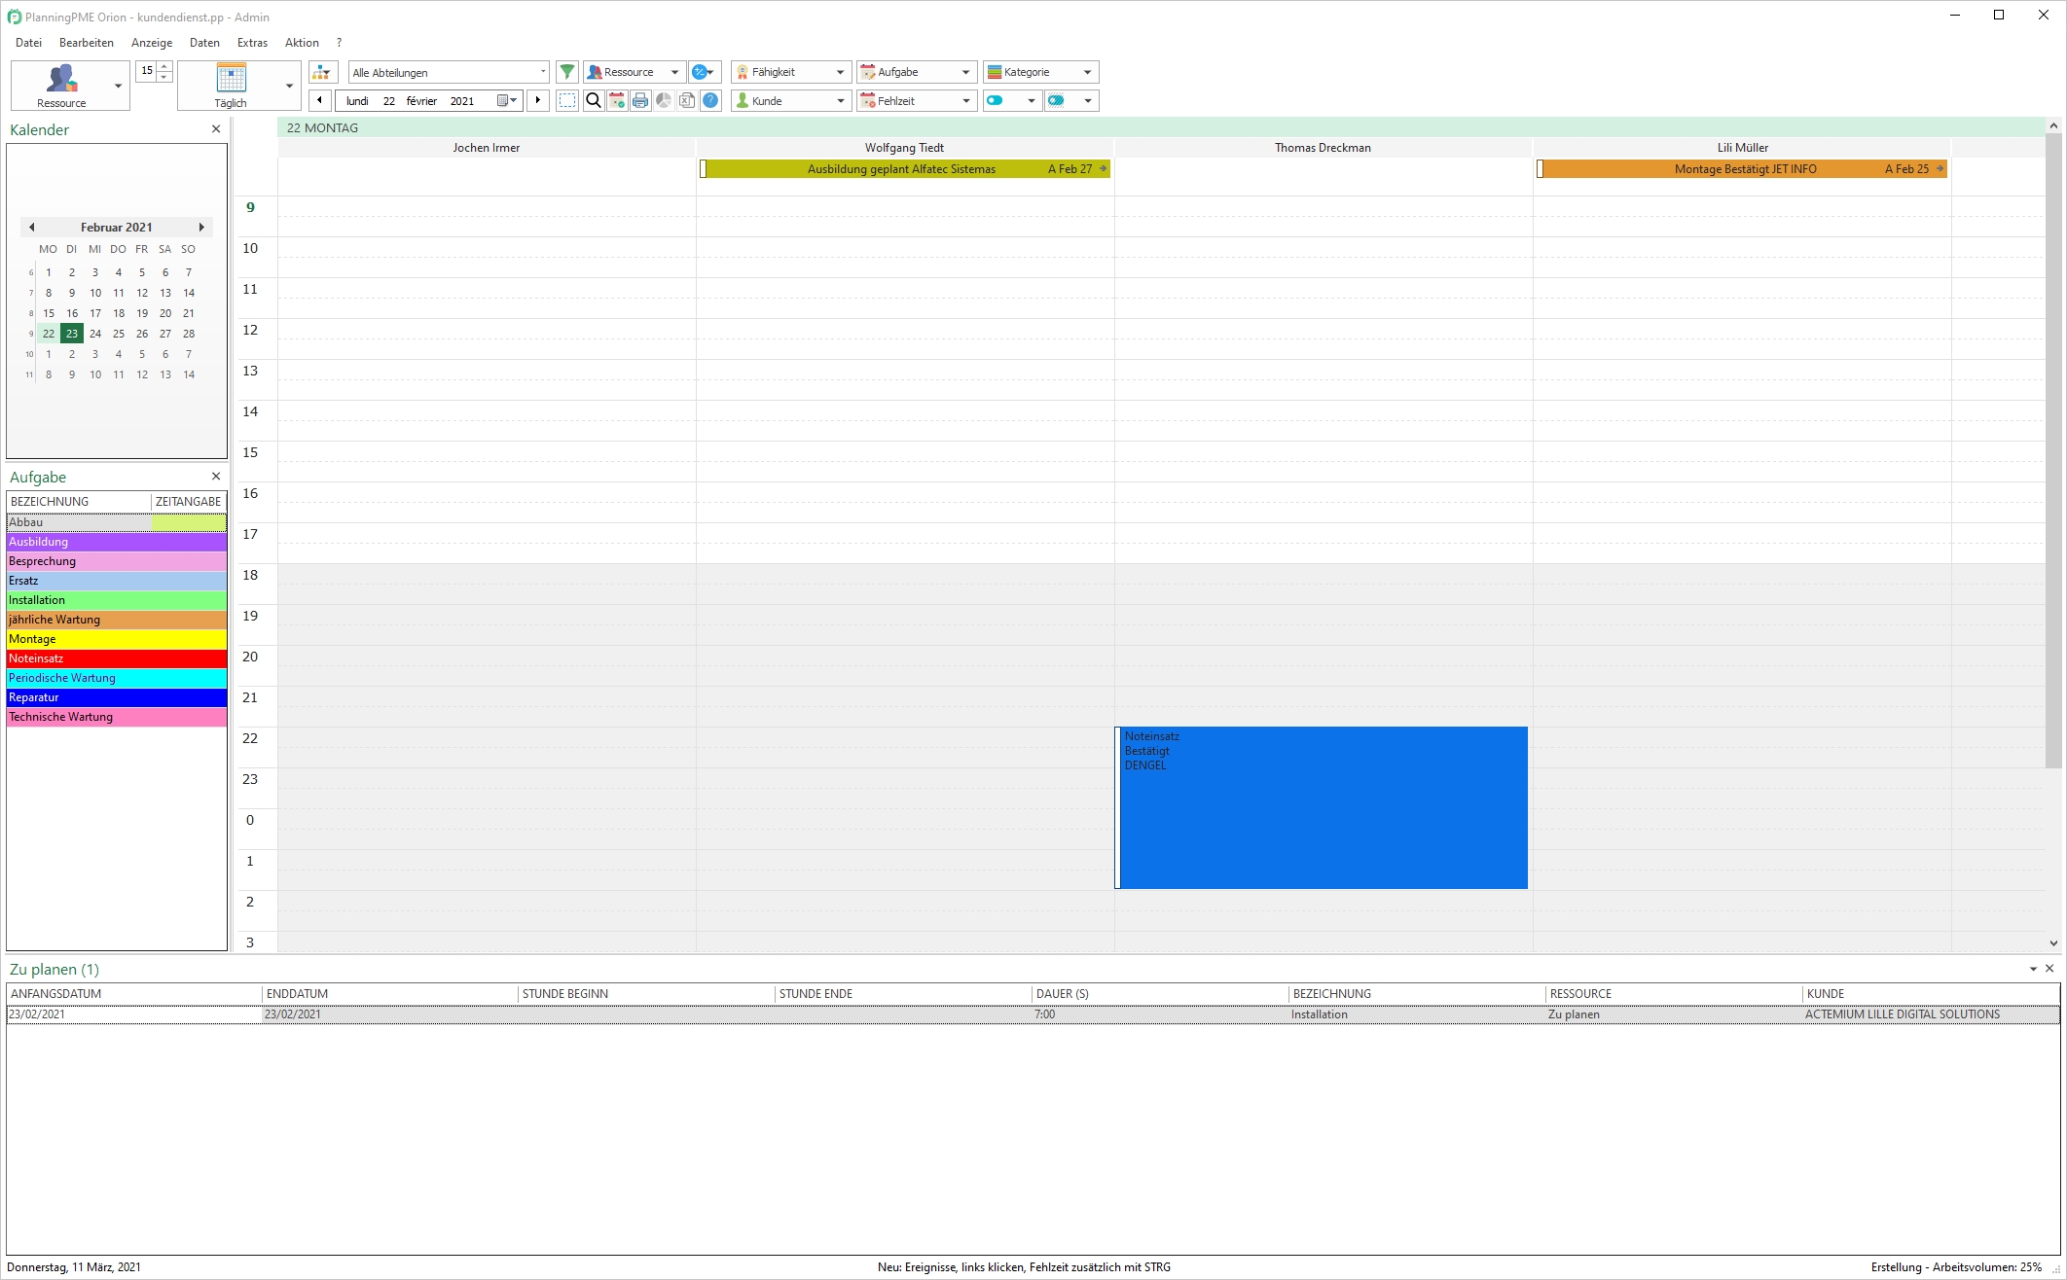
Task: Click the printer icon in toolbar
Action: pos(639,100)
